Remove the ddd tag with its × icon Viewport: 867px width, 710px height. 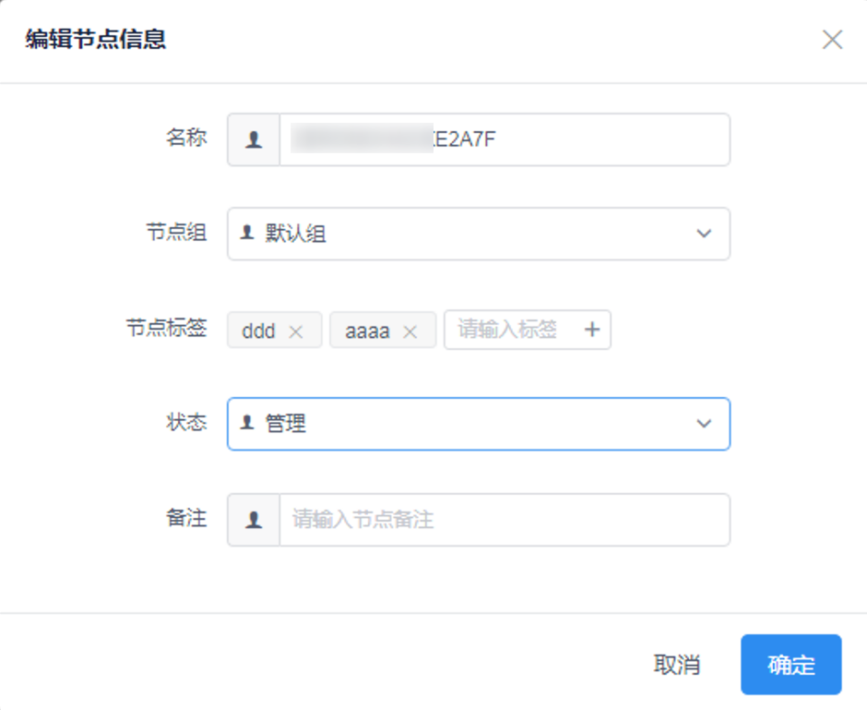pos(294,330)
